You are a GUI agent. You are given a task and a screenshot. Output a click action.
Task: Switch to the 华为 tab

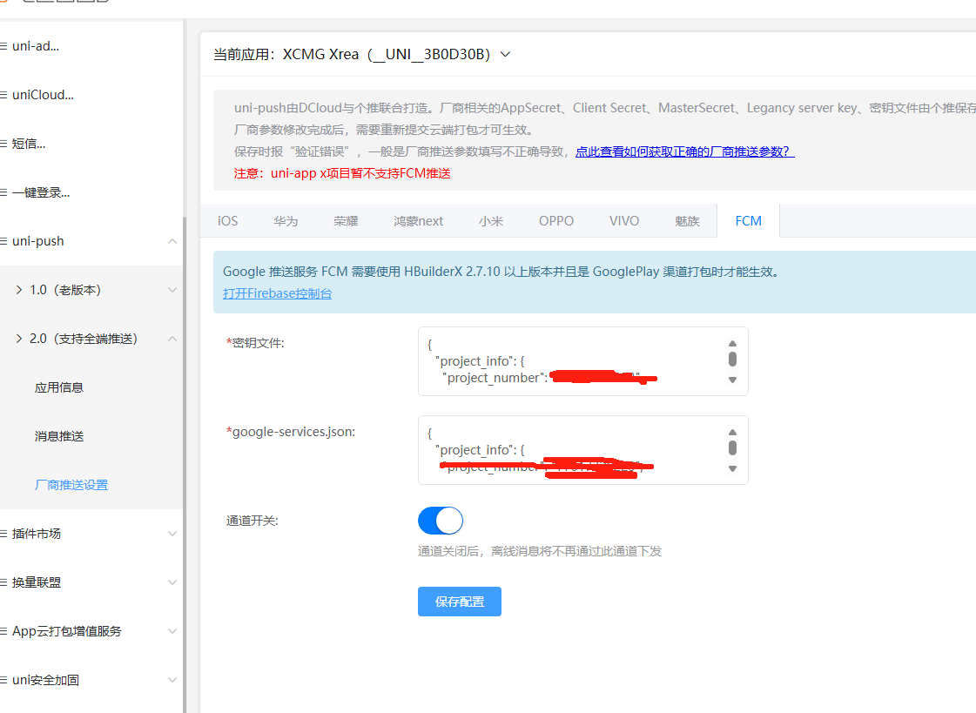286,221
